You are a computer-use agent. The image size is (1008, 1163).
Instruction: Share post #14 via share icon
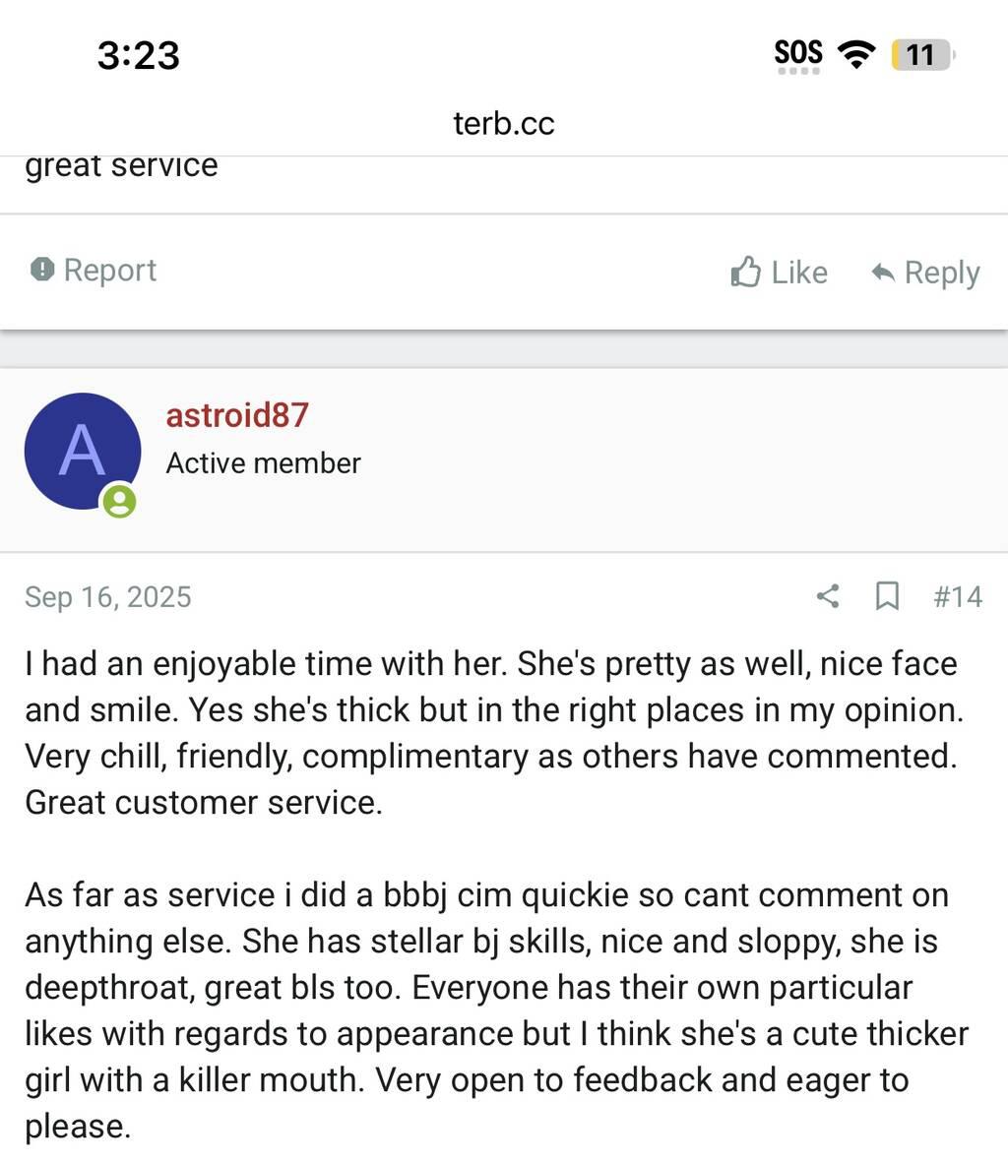click(x=828, y=596)
